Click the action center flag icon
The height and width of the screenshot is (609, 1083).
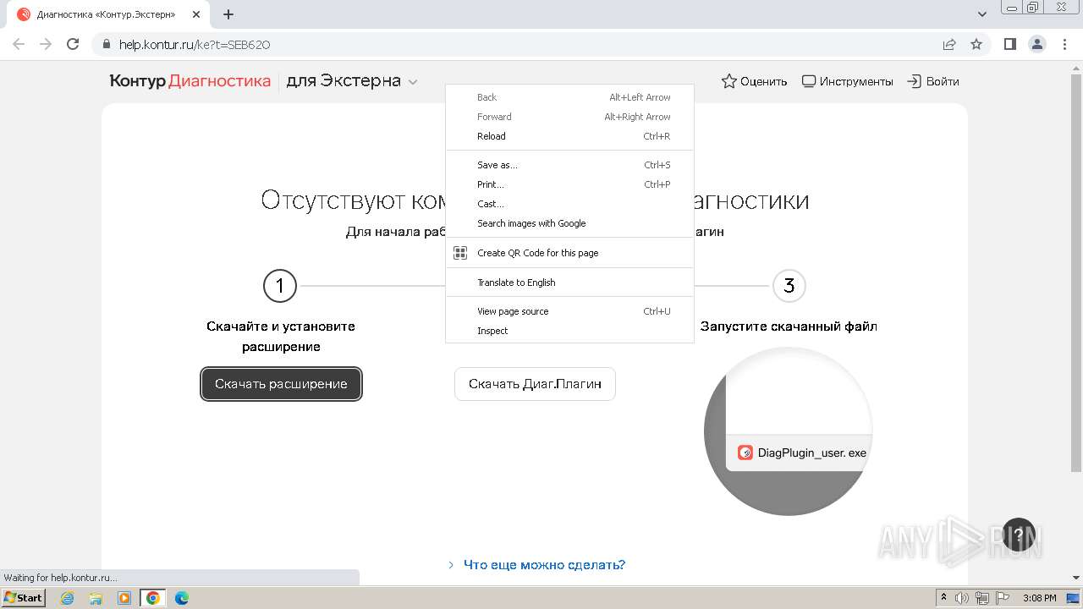coord(1001,598)
